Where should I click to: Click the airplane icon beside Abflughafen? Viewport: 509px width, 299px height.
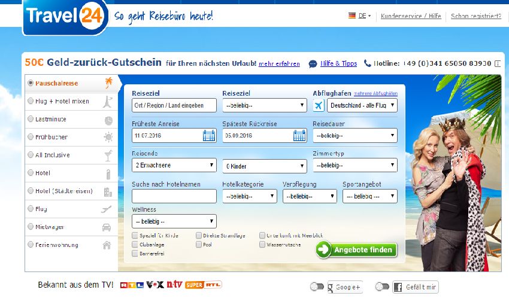319,105
